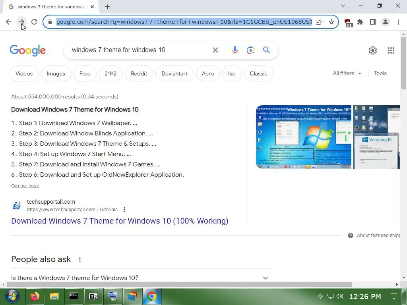View site info via padlock icon
This screenshot has height=305, width=407.
point(50,22)
